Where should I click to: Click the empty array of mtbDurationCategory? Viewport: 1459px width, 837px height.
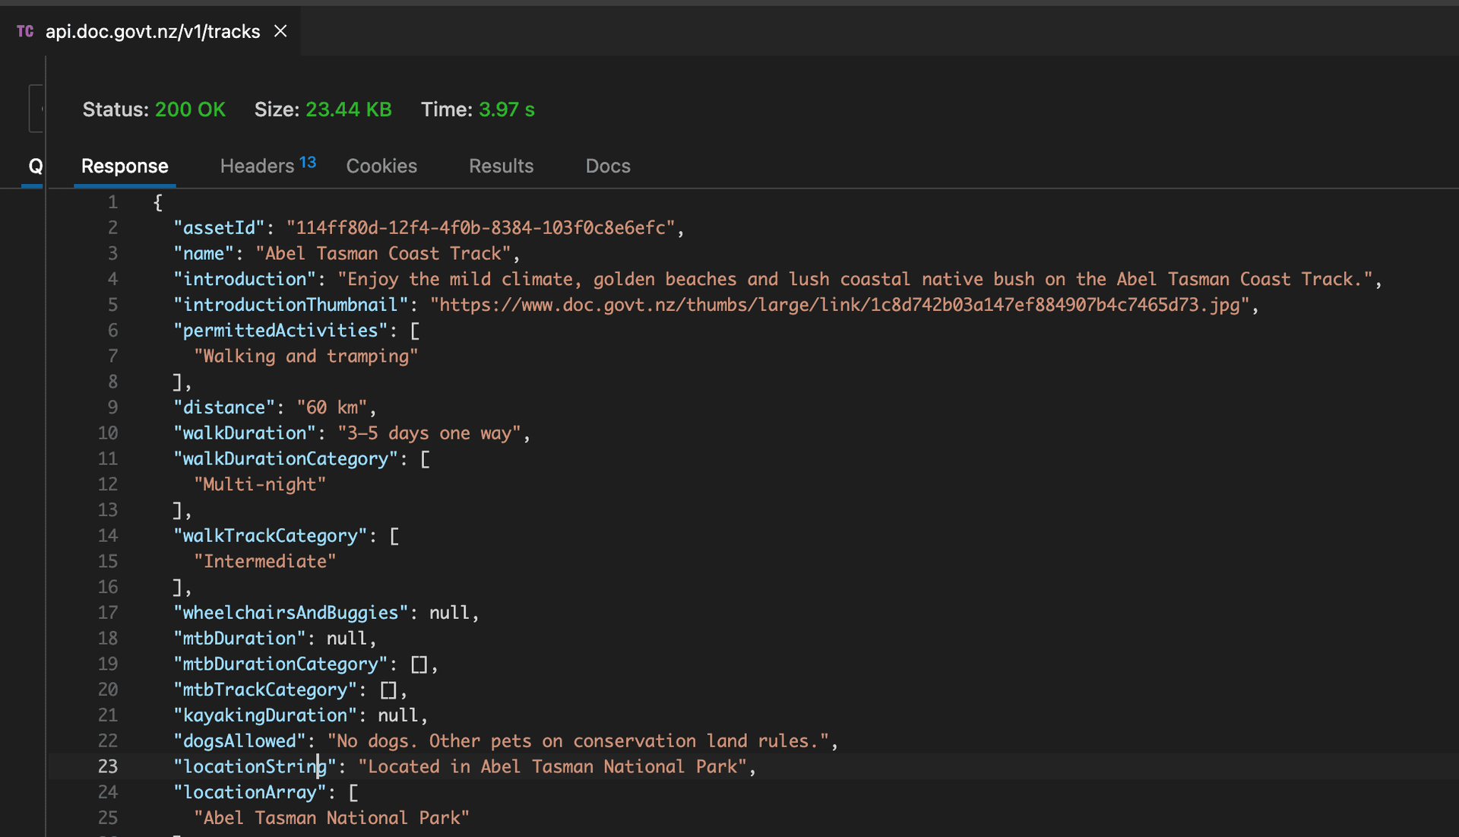click(419, 664)
